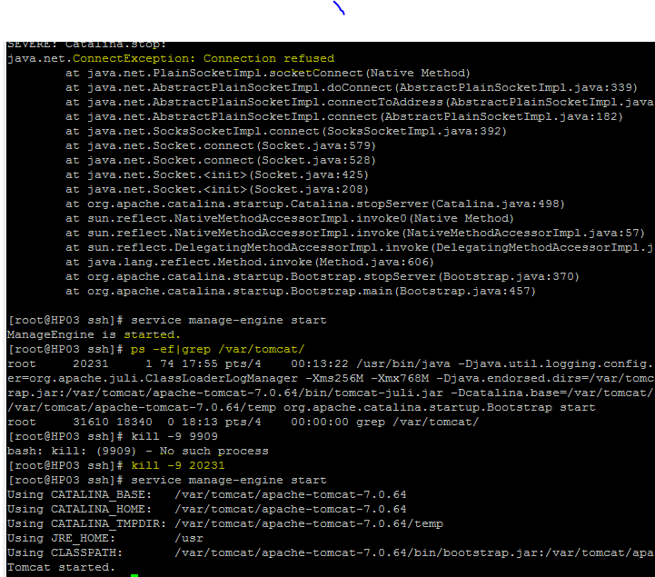Click the Using JRE_HOME line

click(x=104, y=538)
